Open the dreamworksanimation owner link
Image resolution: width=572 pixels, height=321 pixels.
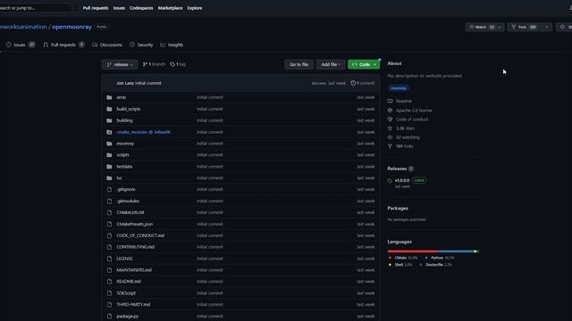click(x=23, y=27)
